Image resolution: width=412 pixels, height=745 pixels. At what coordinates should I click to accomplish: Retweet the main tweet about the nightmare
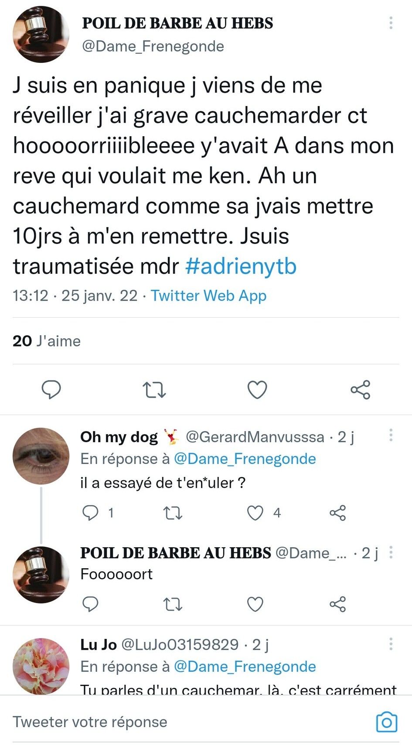point(155,389)
